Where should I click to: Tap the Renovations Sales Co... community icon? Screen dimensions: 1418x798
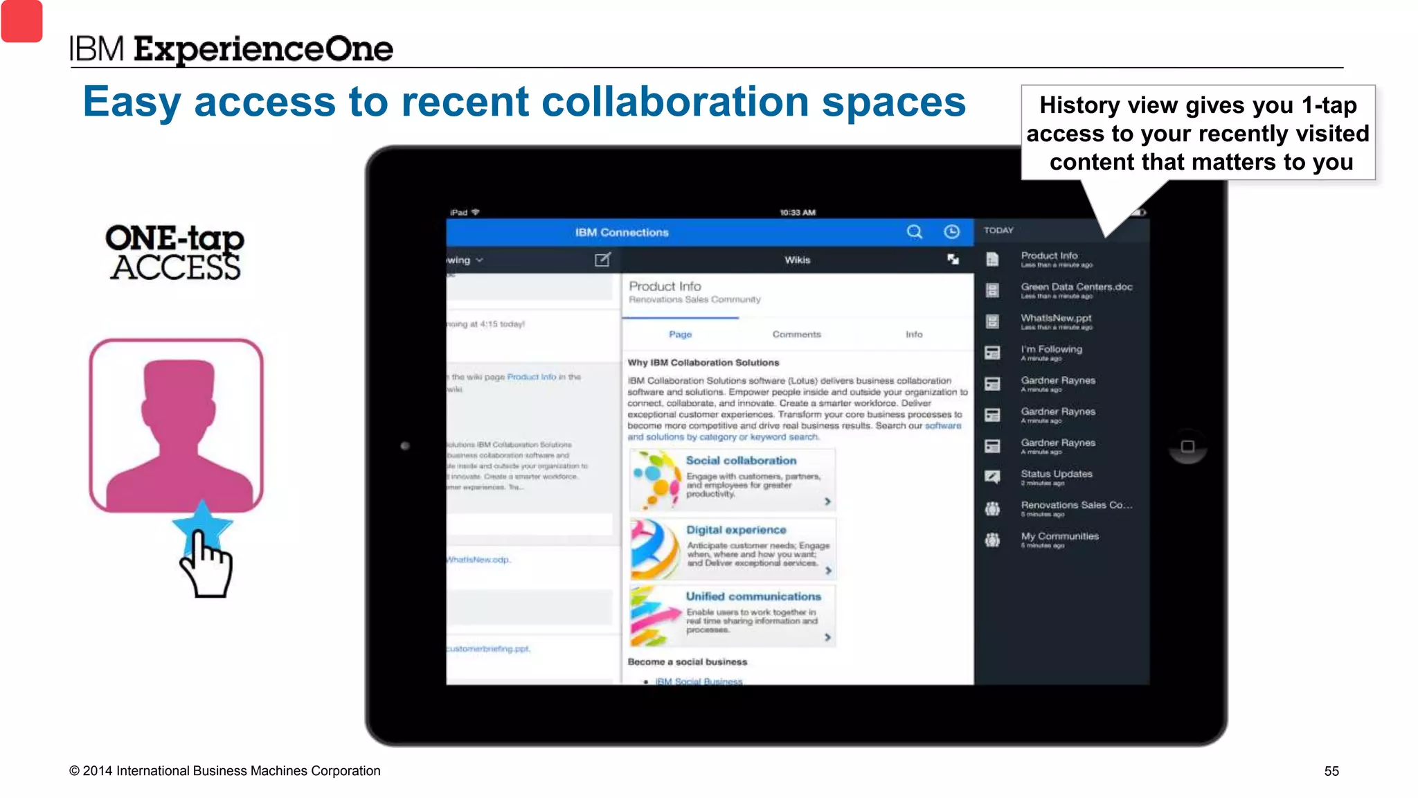coord(992,508)
